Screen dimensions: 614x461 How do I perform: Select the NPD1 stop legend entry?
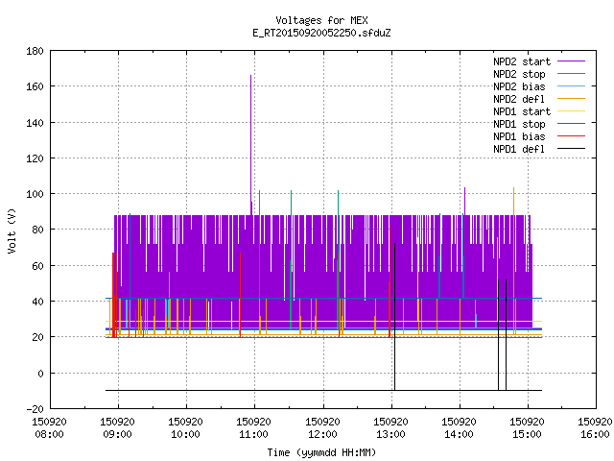coord(539,124)
